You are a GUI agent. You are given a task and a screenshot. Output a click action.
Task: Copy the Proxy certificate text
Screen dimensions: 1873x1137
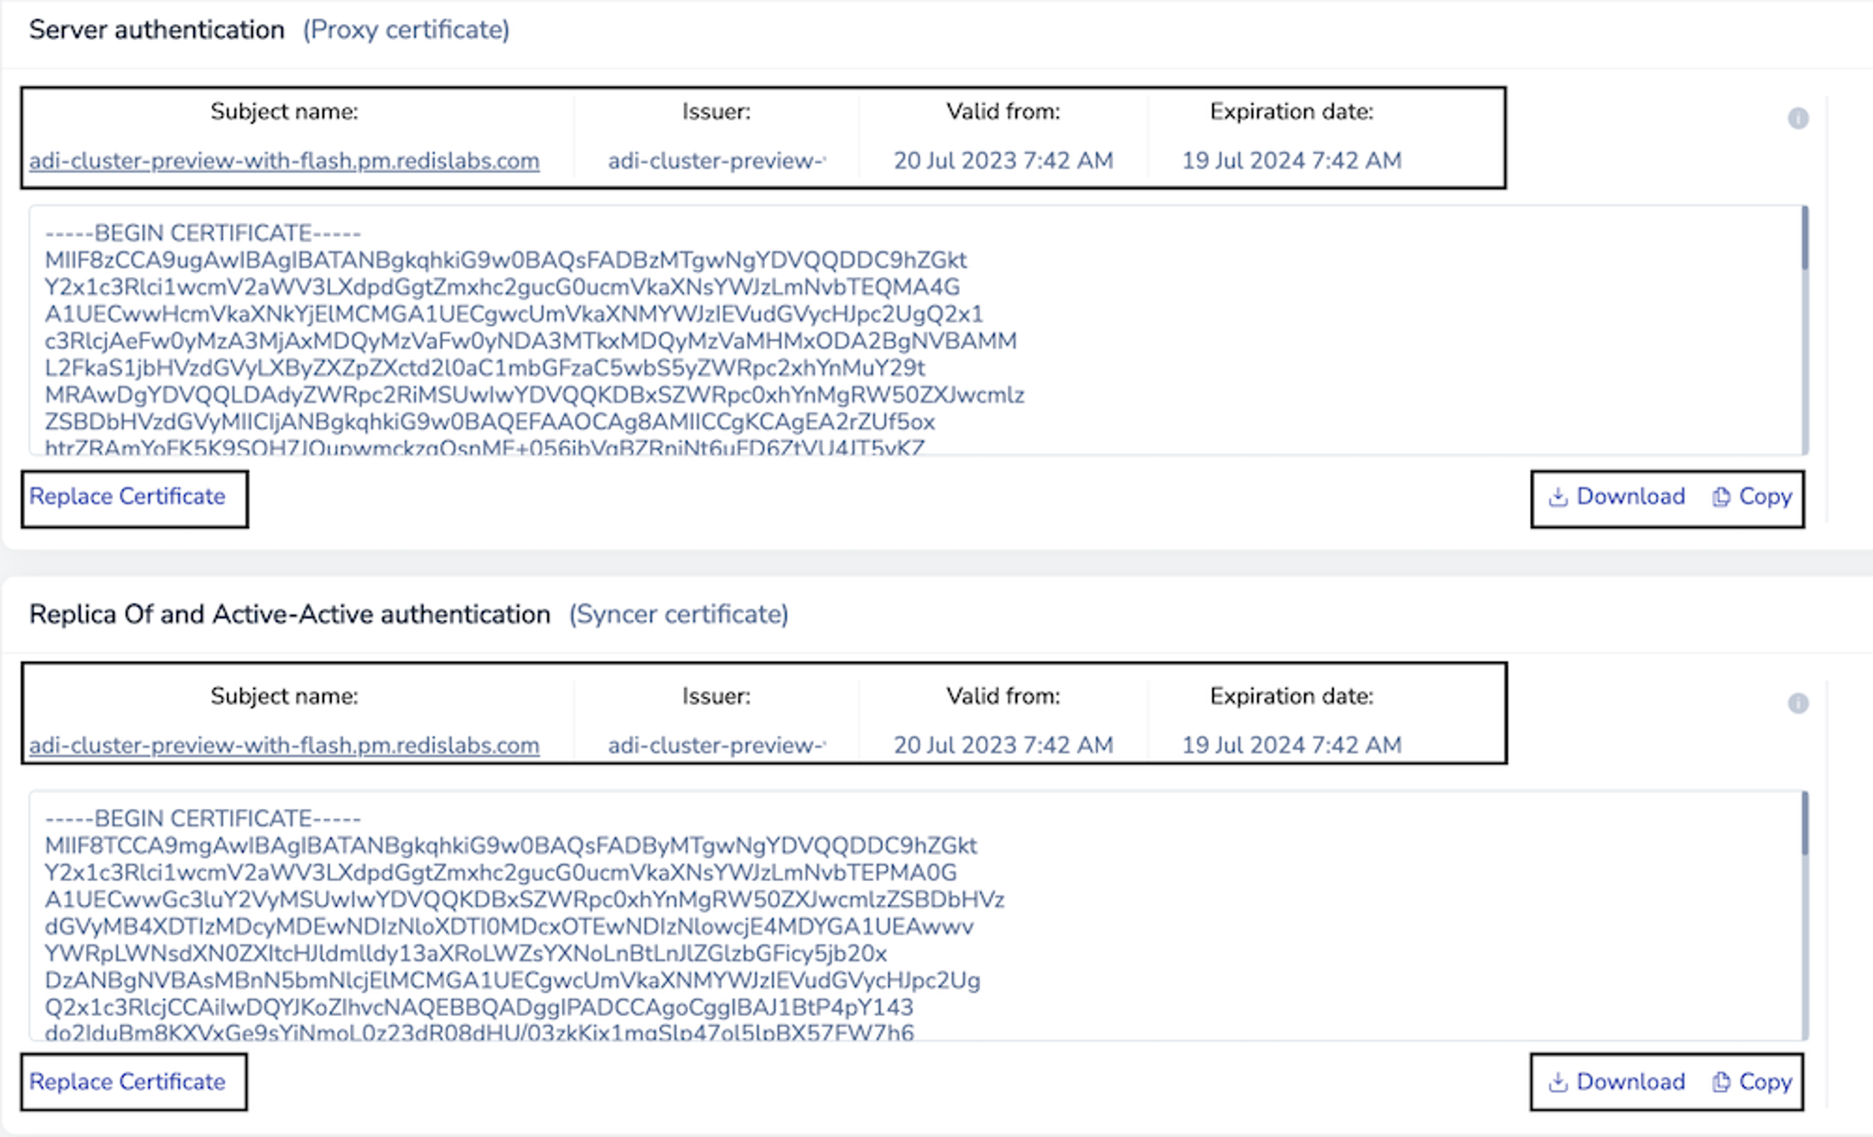click(x=1752, y=497)
